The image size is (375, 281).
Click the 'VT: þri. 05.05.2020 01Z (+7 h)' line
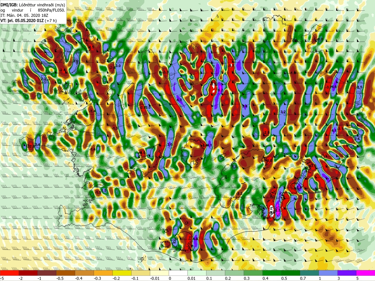click(29, 21)
